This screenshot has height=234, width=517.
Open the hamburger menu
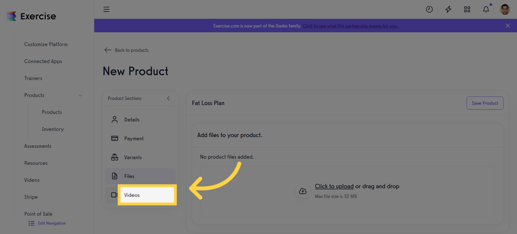tap(106, 9)
